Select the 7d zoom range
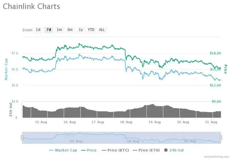232x159 pixels. coord(49,30)
